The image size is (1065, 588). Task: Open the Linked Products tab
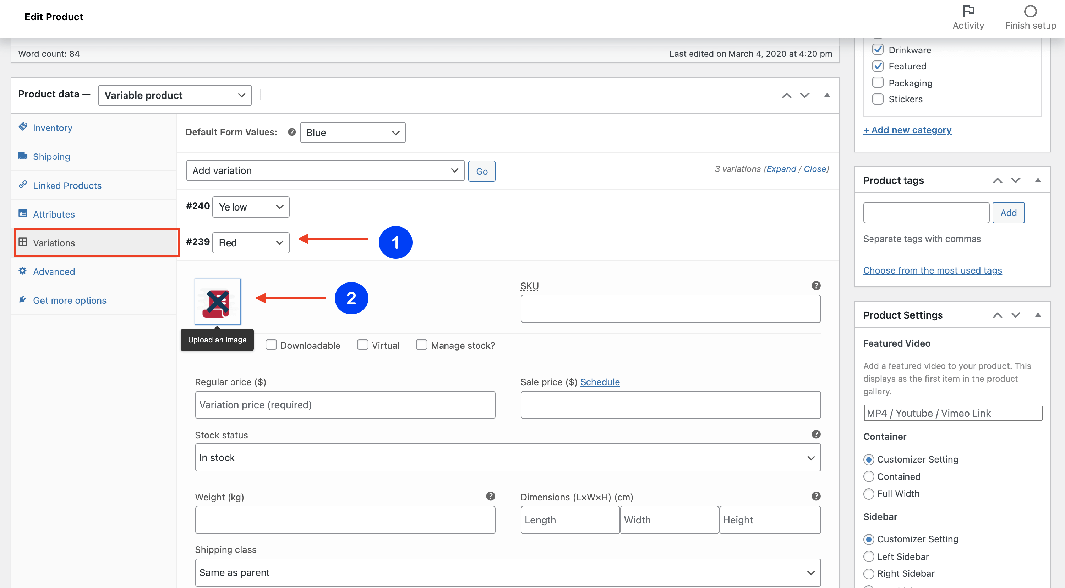point(67,185)
